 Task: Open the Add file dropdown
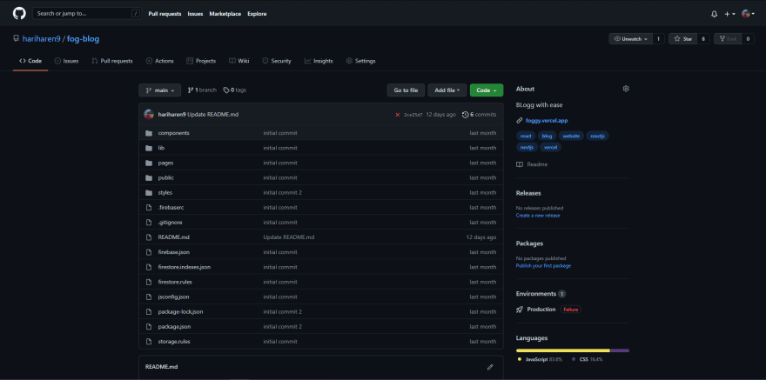pos(447,90)
